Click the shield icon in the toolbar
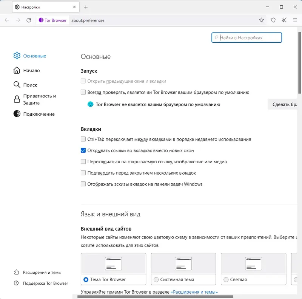The height and width of the screenshot is (299, 302). (x=273, y=20)
